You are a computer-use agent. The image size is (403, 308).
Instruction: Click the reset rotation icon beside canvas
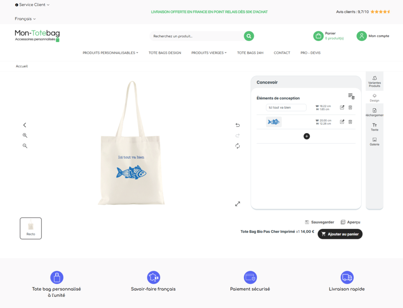[238, 146]
